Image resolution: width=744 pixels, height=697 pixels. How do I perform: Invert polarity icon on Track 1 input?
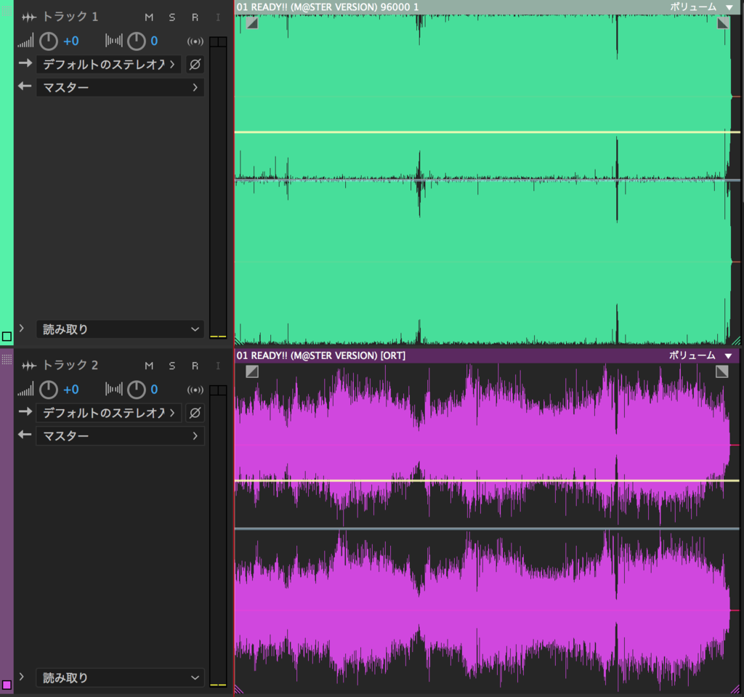tap(195, 64)
